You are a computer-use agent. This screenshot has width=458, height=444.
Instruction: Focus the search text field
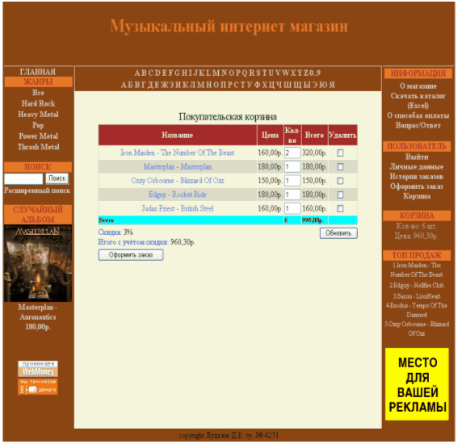coord(23,178)
